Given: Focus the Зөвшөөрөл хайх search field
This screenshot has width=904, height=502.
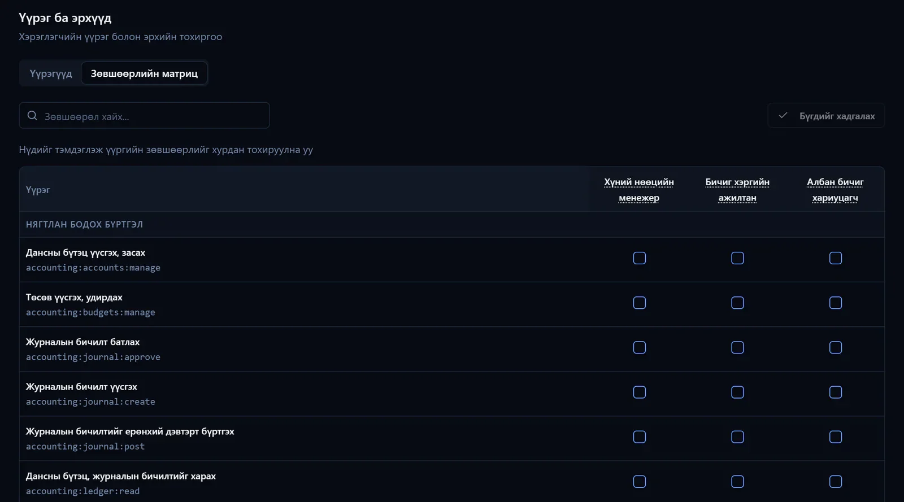Looking at the screenshot, I should [144, 116].
